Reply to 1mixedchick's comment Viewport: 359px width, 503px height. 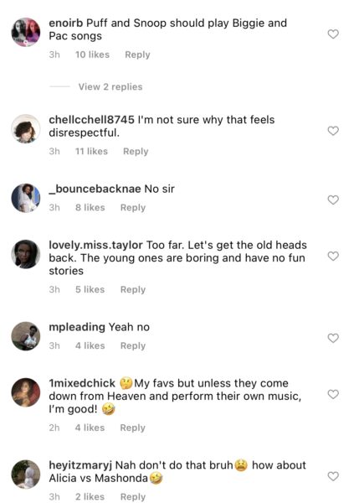(132, 428)
